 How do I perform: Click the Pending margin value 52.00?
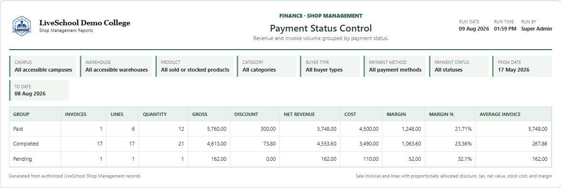(x=415, y=159)
